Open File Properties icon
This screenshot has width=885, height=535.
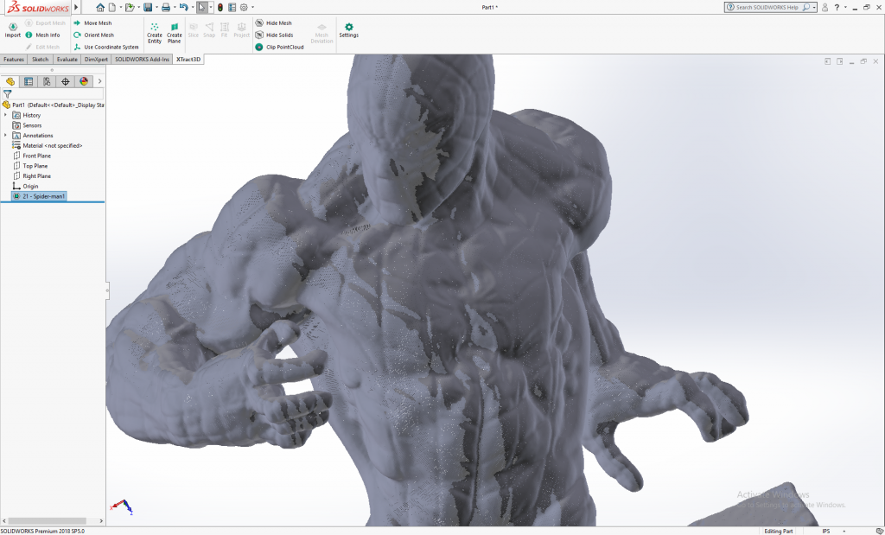point(232,7)
